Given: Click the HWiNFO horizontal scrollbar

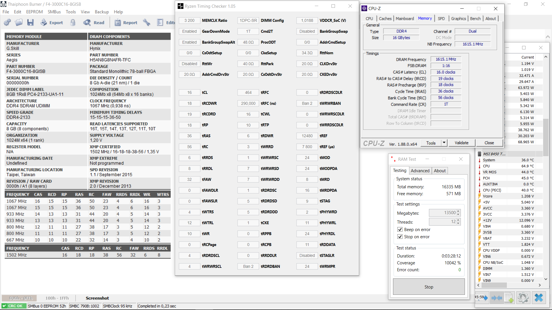Looking at the screenshot, I should click(x=494, y=285).
